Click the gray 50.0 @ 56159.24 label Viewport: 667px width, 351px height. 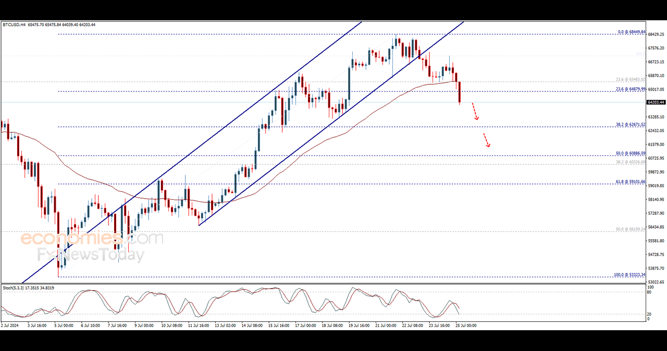(631, 229)
